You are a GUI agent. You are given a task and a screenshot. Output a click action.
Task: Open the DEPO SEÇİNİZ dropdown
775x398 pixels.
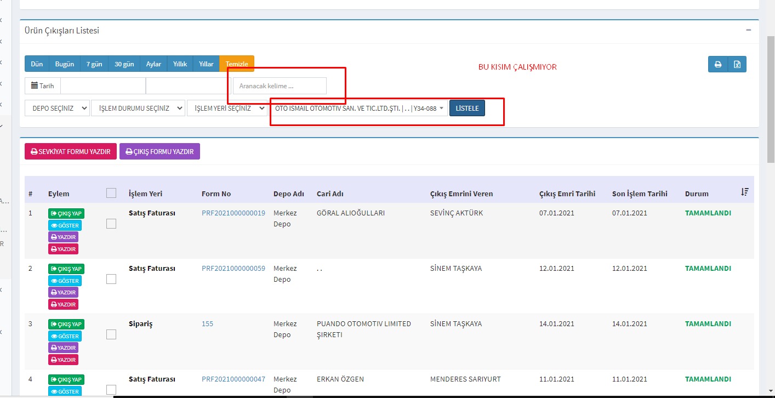point(57,108)
